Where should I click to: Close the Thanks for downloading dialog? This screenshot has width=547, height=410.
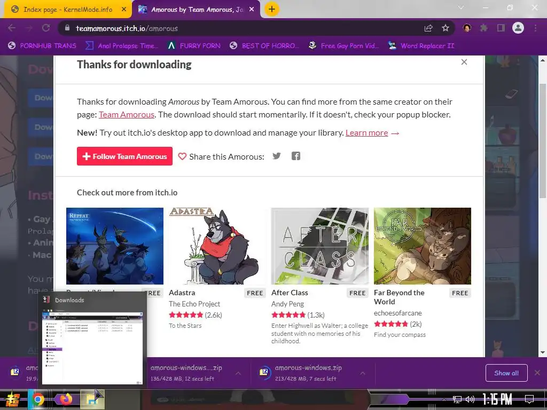point(464,62)
